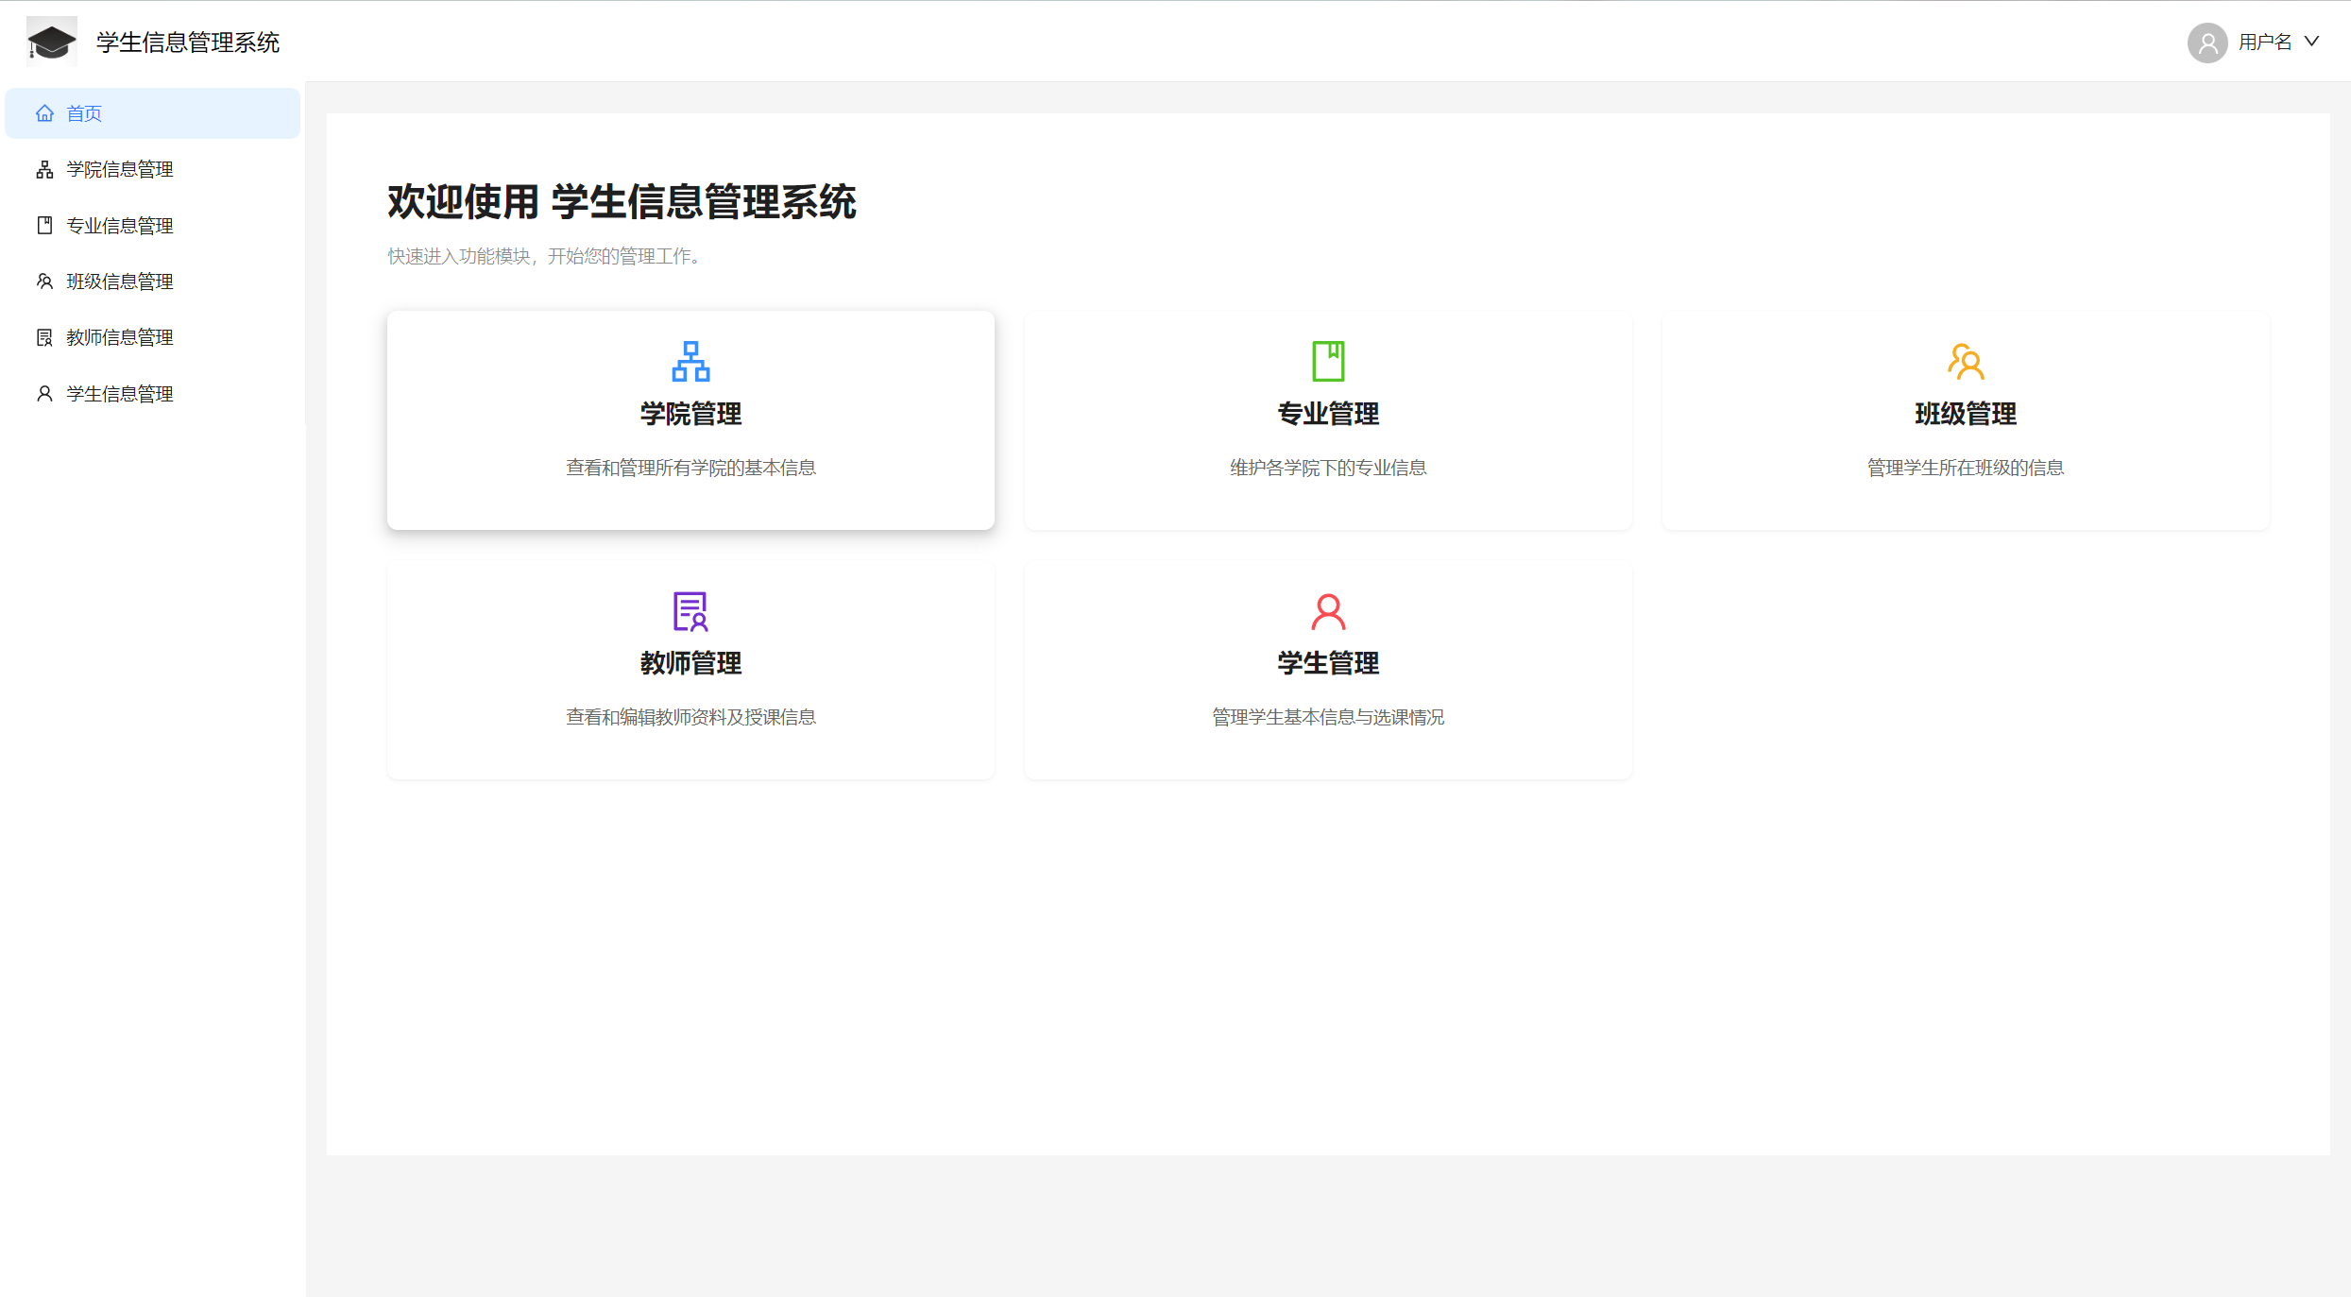Click the 学生信息管理系统 header title
Viewport: 2351px width, 1297px height.
(188, 43)
